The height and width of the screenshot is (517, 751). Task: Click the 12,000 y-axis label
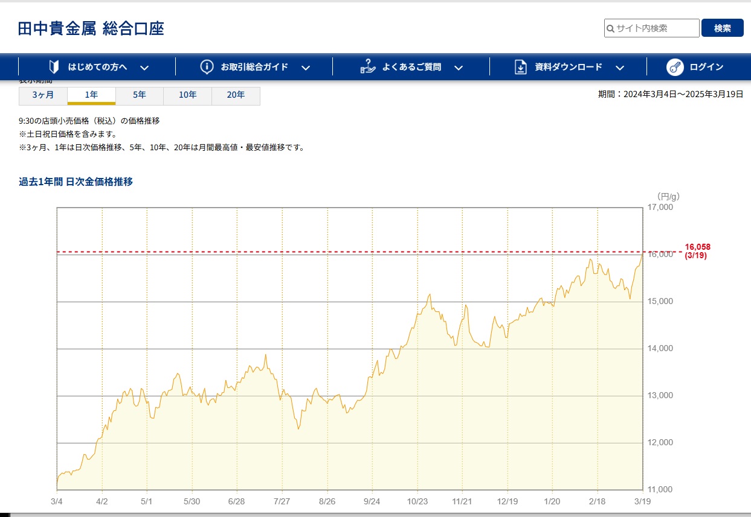660,443
